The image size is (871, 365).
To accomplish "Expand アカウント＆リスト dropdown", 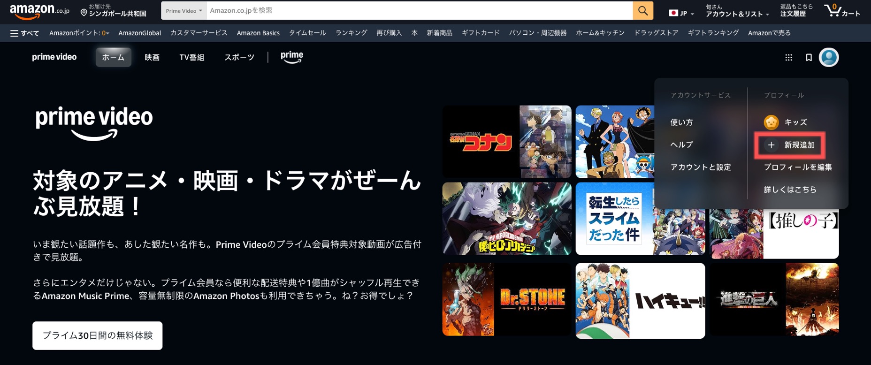I will [737, 11].
